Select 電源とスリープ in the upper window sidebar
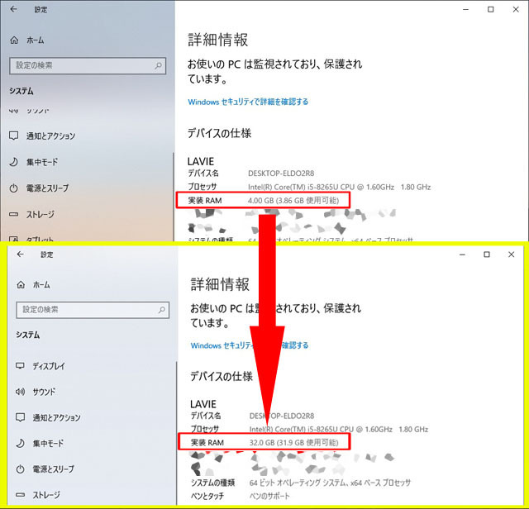 coord(39,188)
